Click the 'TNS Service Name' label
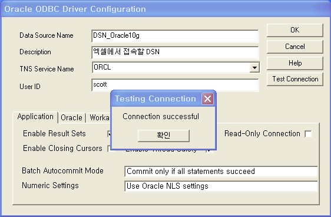This screenshot has height=217, width=331. click(47, 69)
